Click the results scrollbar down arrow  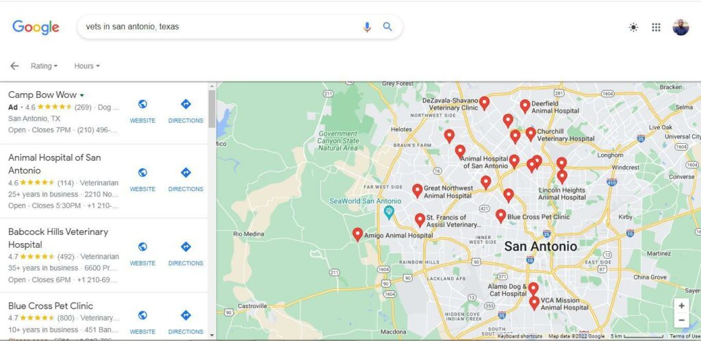point(212,335)
